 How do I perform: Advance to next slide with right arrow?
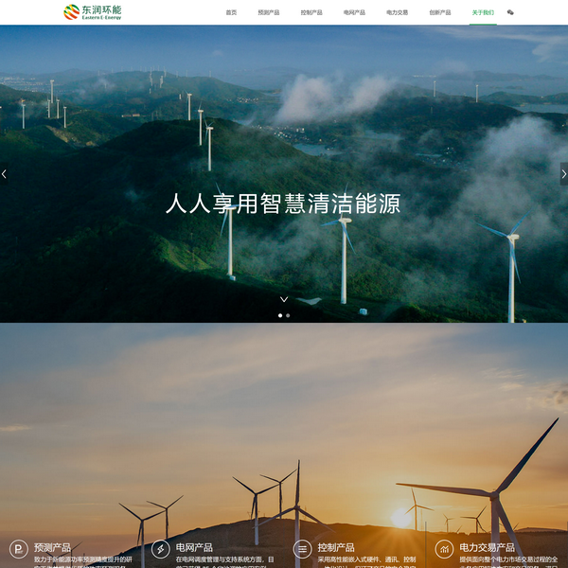563,174
